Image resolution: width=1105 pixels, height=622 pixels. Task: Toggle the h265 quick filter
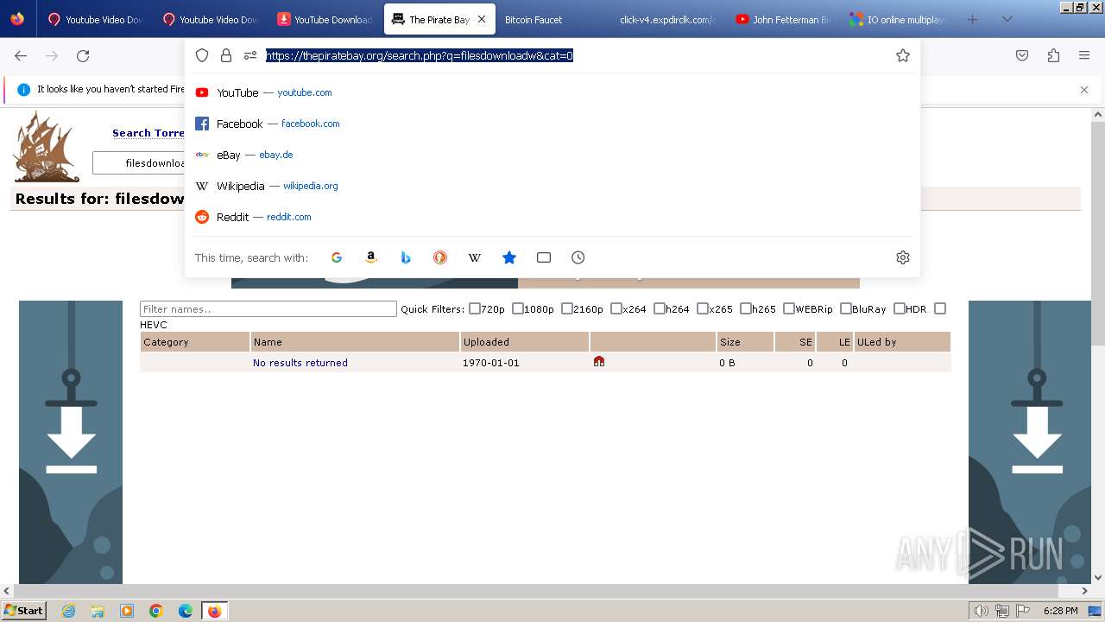[x=746, y=308]
